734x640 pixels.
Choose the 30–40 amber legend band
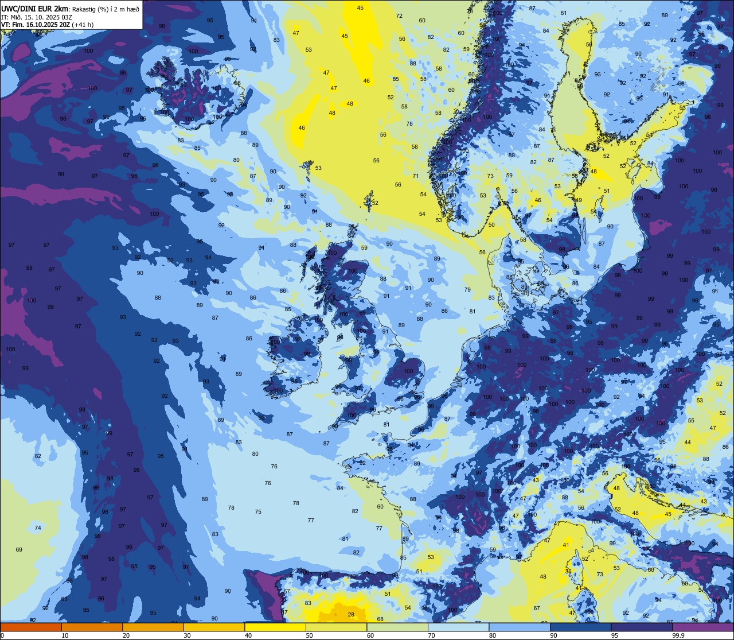click(x=214, y=627)
